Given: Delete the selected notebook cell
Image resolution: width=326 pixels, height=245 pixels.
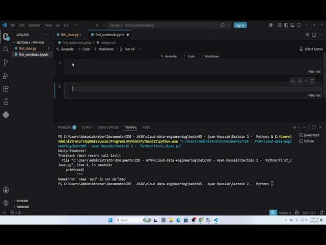Looking at the screenshot, I should (x=312, y=81).
